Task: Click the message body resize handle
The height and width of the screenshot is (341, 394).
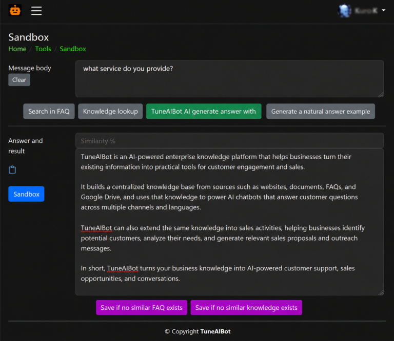Action: (x=381, y=94)
